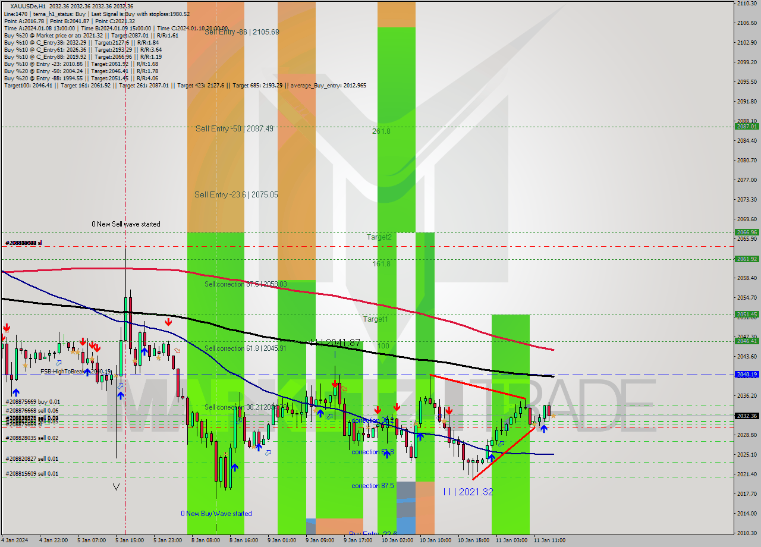
Task: Select the 261.8 Fibonacci label
Action: click(x=381, y=131)
